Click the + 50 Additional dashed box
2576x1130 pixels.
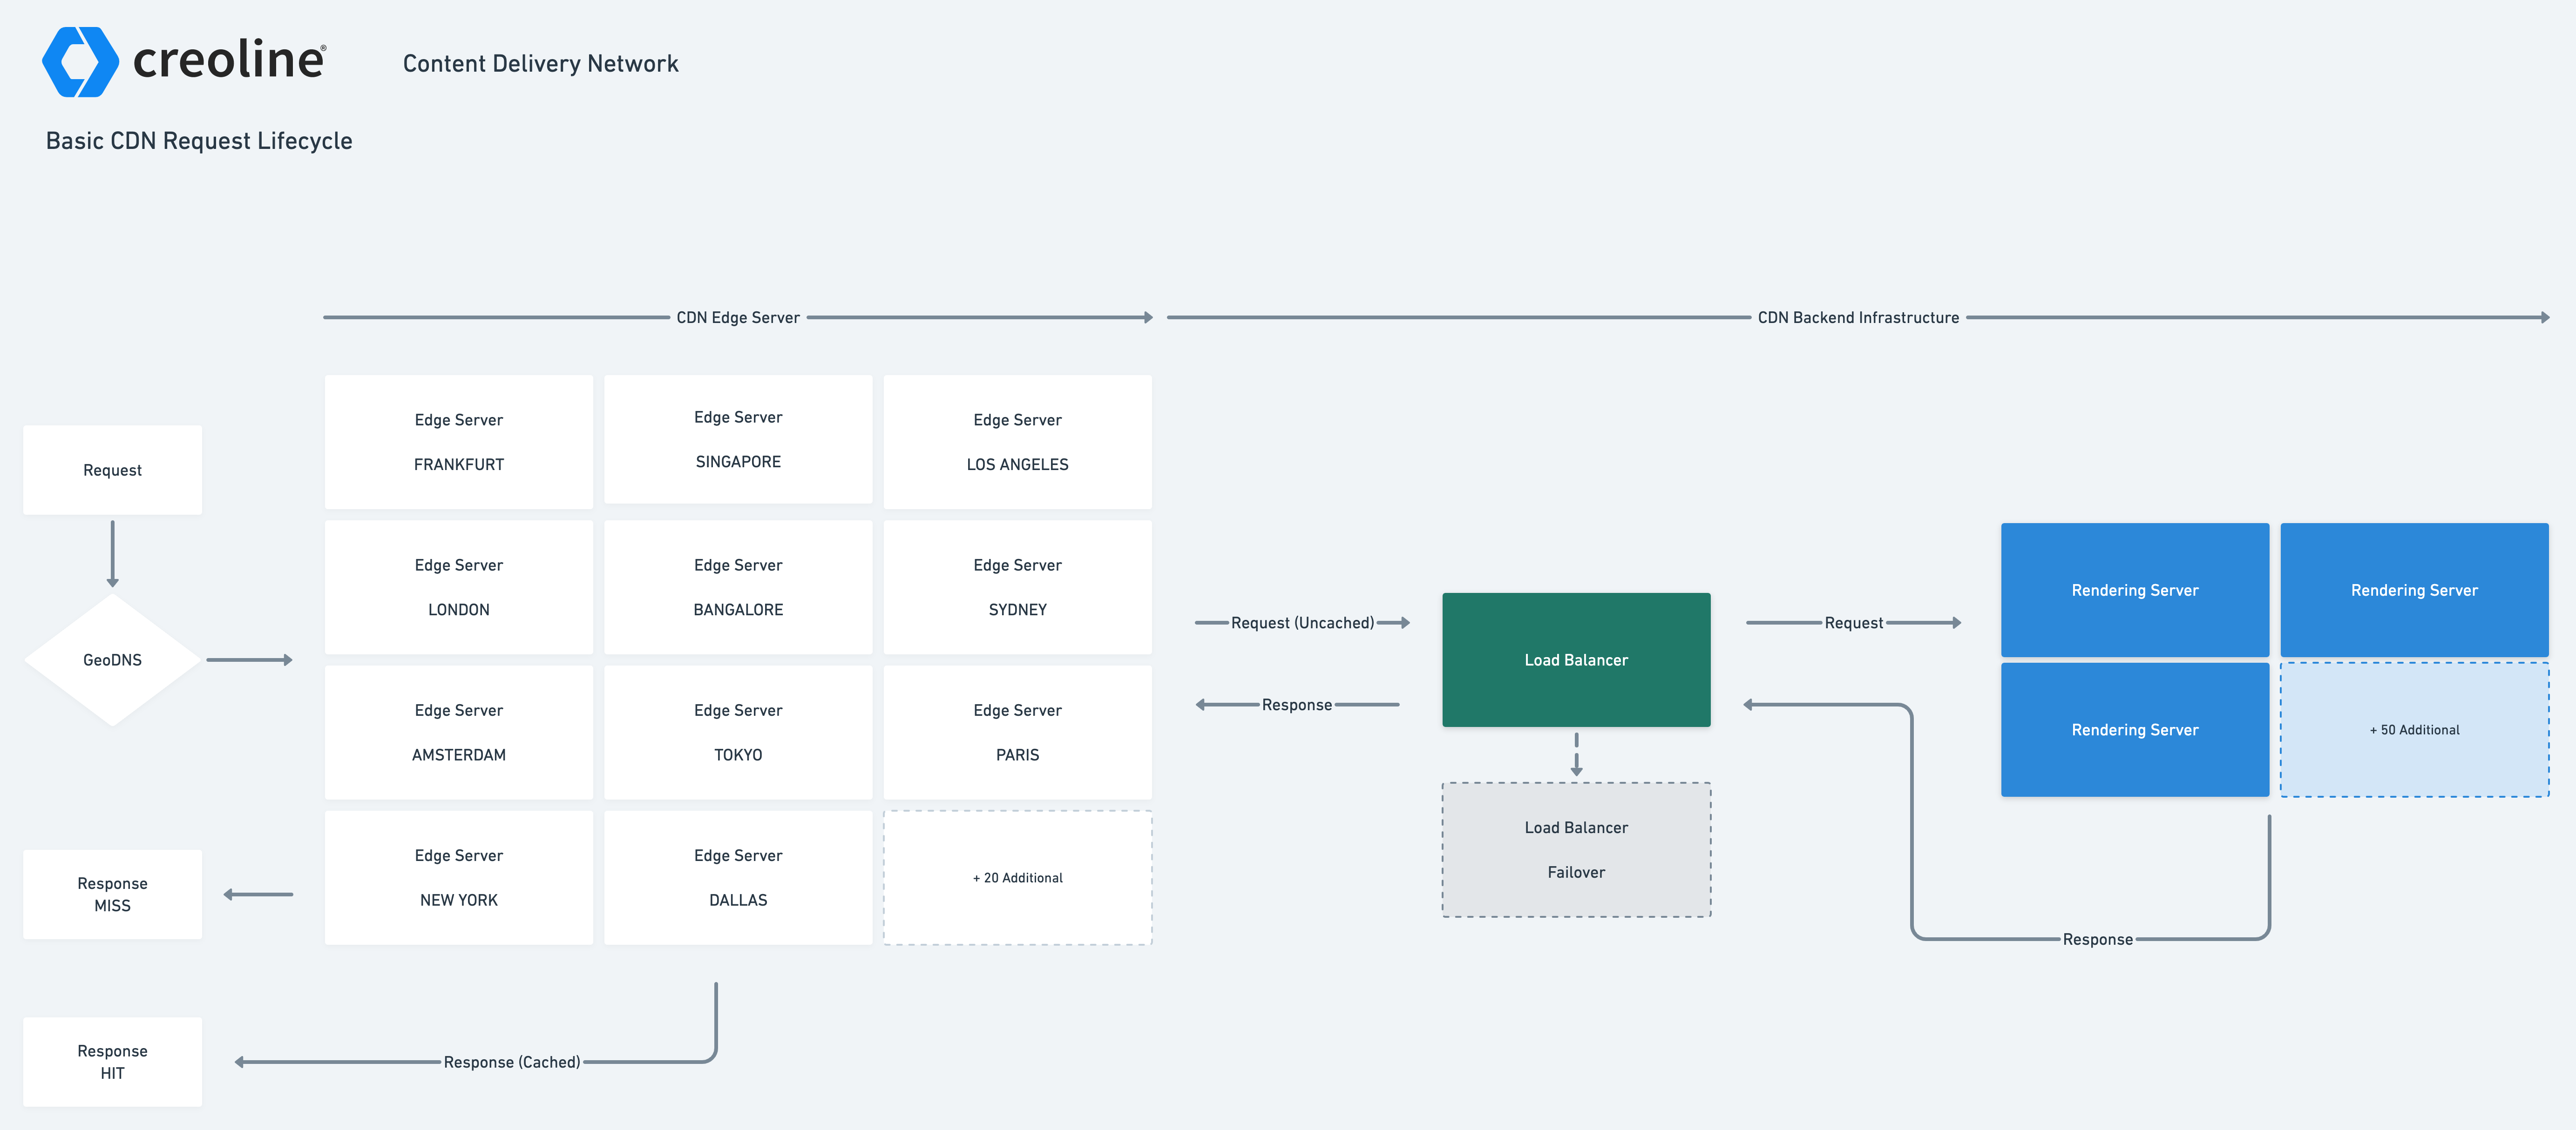pyautogui.click(x=2414, y=729)
